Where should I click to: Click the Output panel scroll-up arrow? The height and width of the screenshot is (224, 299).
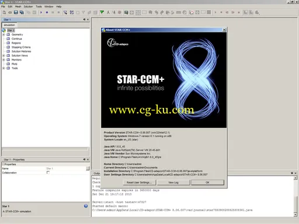pos(295,178)
